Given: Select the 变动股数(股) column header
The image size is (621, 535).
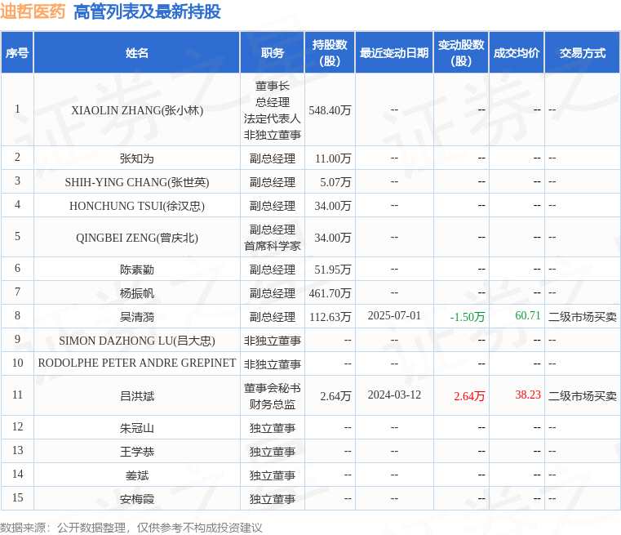Looking at the screenshot, I should click(x=461, y=53).
